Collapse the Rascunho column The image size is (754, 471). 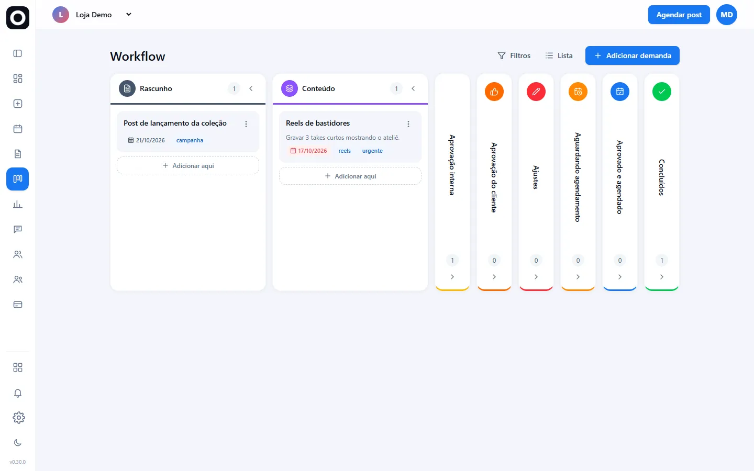tap(251, 88)
